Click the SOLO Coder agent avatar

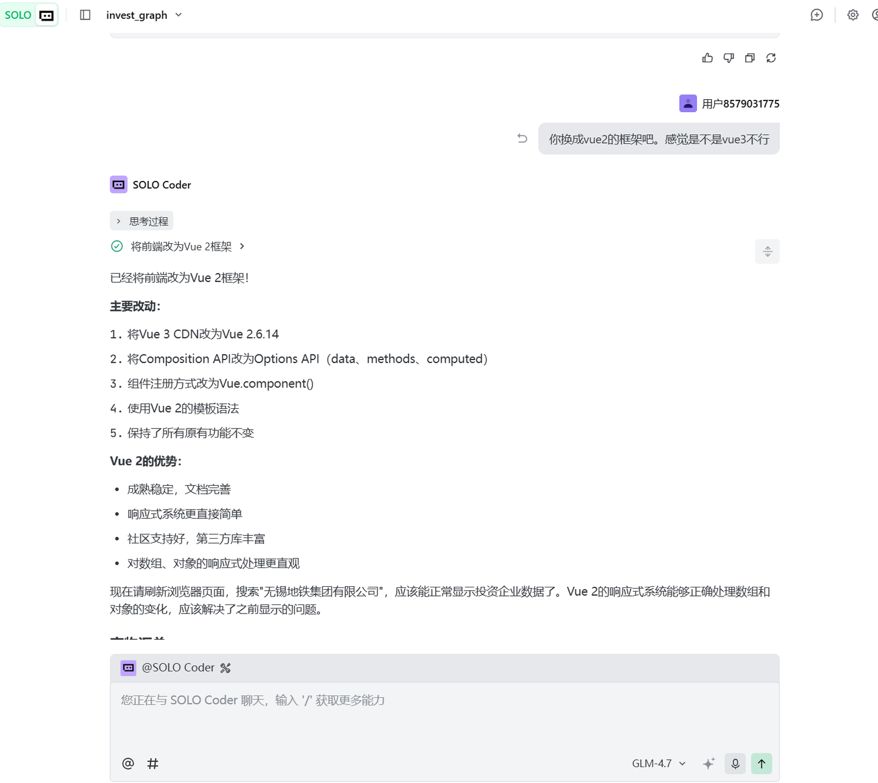tap(119, 185)
